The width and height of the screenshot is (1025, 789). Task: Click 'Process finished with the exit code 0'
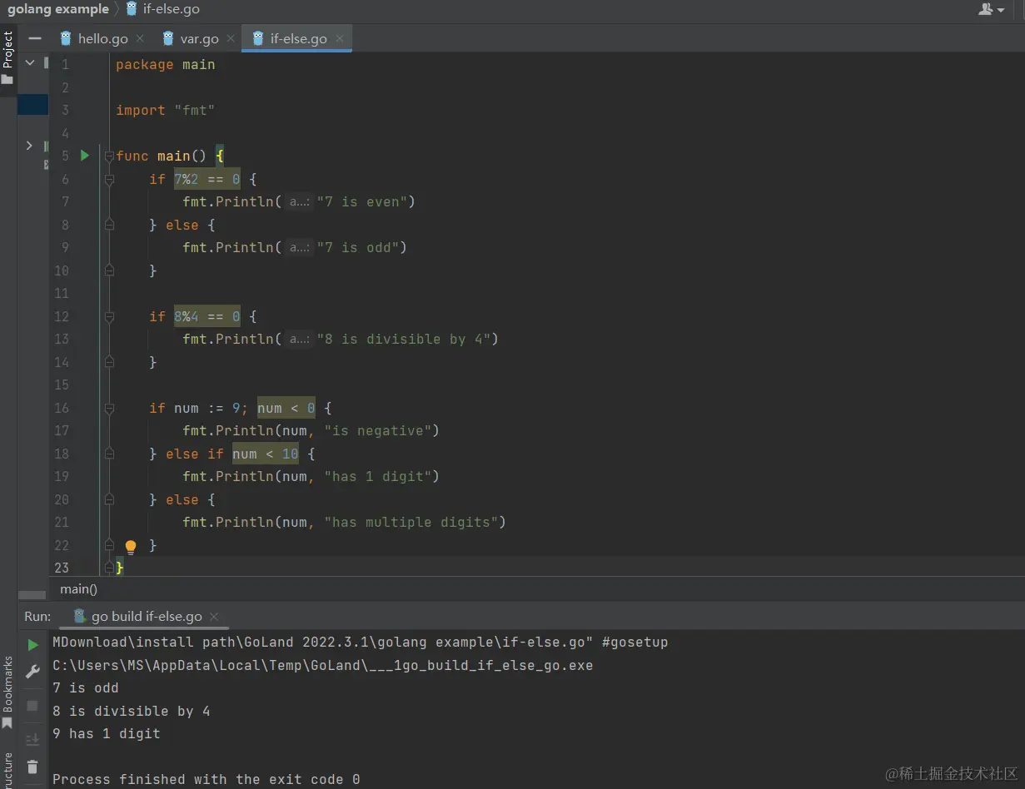point(206,780)
